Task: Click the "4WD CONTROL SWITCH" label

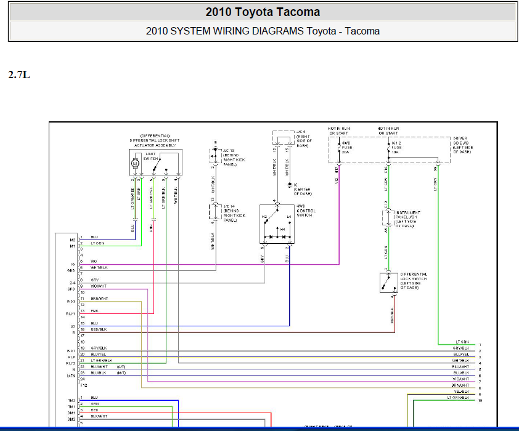Action: [306, 211]
